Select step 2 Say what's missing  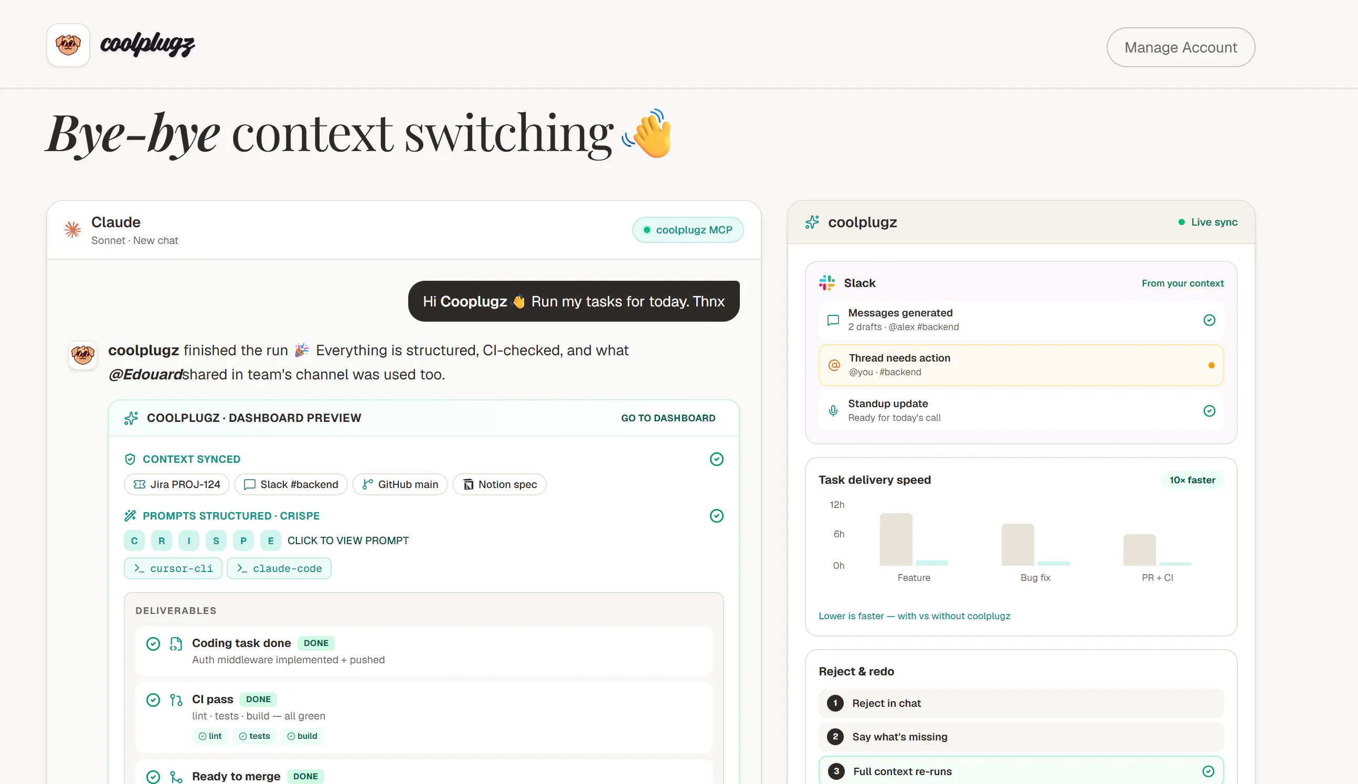(x=1021, y=737)
